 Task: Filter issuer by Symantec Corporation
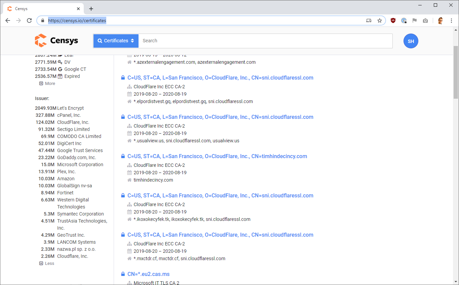coord(80,214)
